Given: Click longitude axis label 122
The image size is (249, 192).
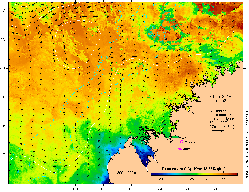Looking at the screenshot, I should [x=103, y=189].
